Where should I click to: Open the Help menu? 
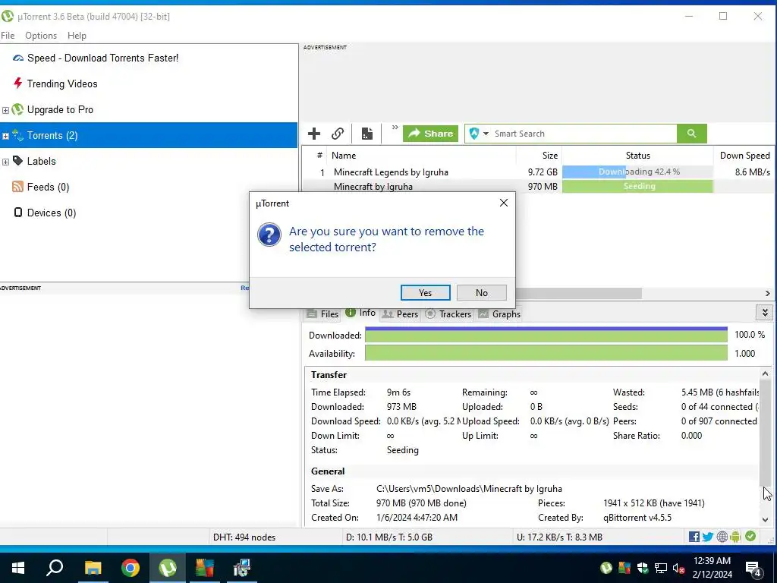click(x=77, y=36)
